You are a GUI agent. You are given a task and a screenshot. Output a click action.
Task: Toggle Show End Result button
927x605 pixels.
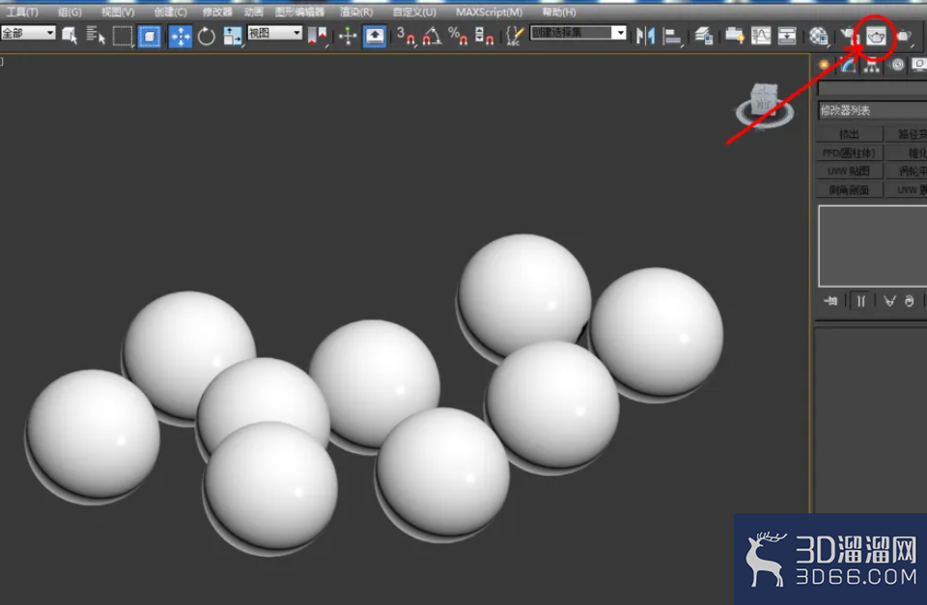860,301
